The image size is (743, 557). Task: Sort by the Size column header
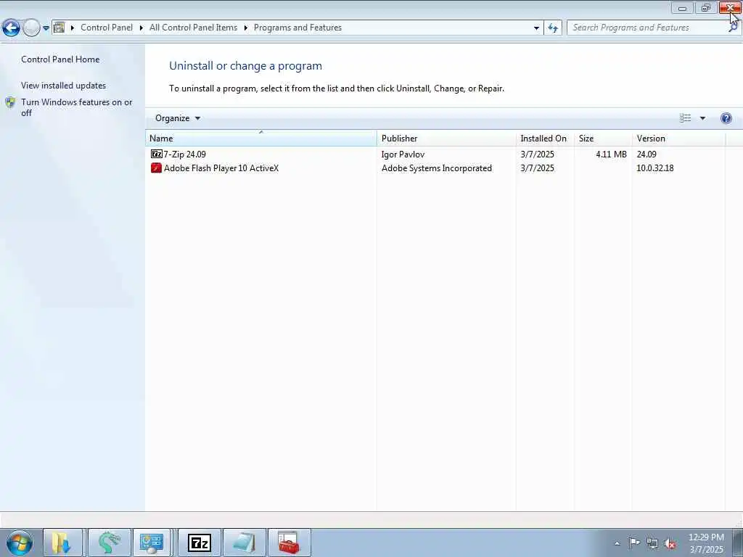603,139
